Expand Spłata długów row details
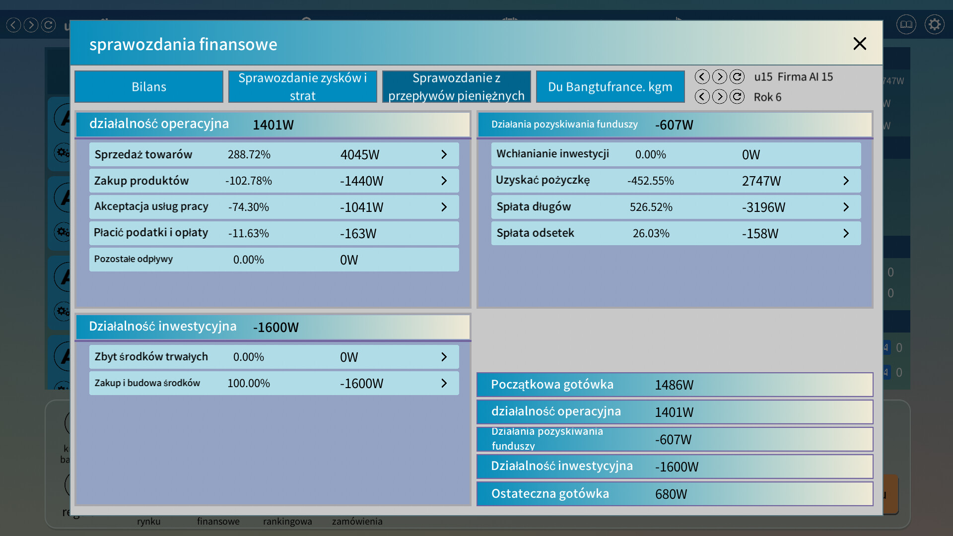 [846, 207]
